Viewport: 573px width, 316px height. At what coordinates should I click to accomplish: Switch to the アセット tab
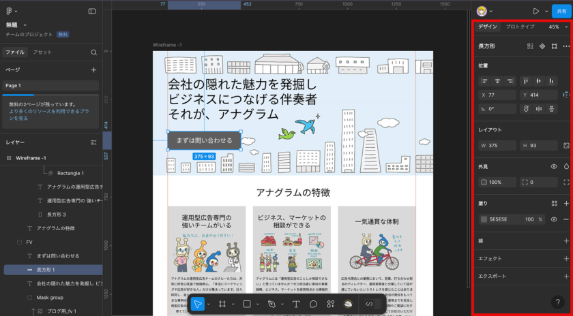[x=42, y=52]
